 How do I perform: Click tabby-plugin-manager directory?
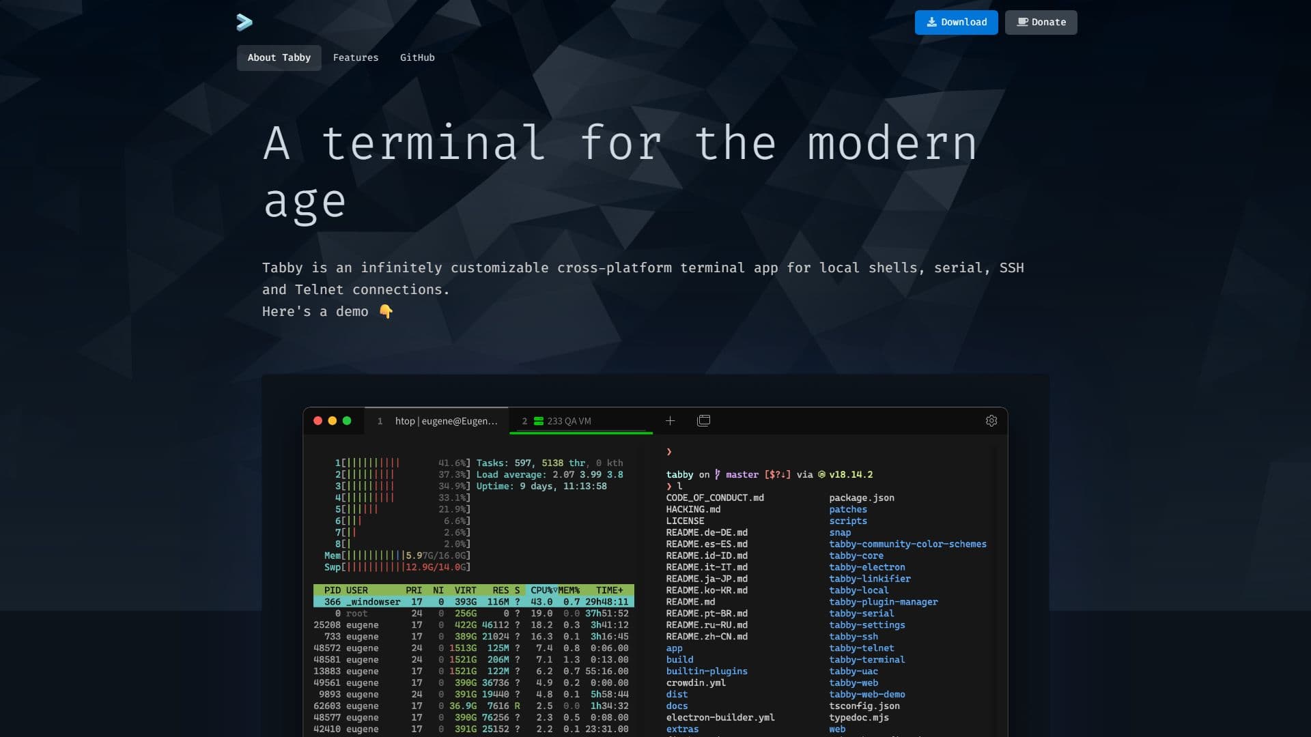coord(884,602)
